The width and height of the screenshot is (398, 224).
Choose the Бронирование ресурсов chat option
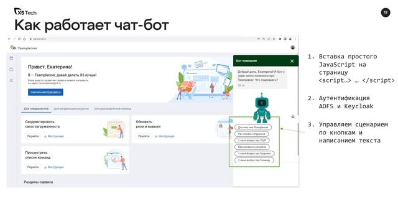point(252,147)
